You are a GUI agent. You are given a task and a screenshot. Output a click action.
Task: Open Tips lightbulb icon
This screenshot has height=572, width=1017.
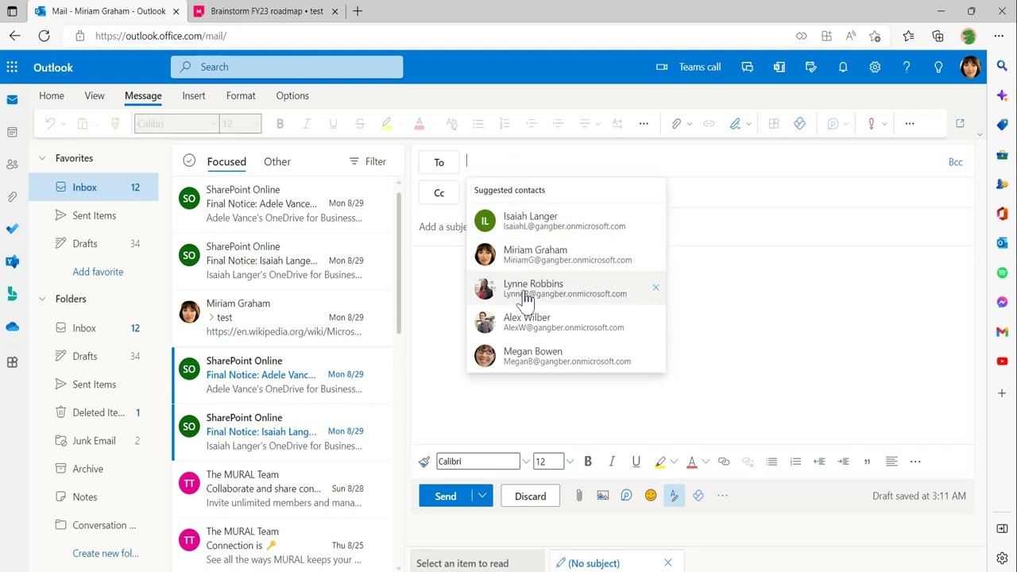[x=938, y=68]
